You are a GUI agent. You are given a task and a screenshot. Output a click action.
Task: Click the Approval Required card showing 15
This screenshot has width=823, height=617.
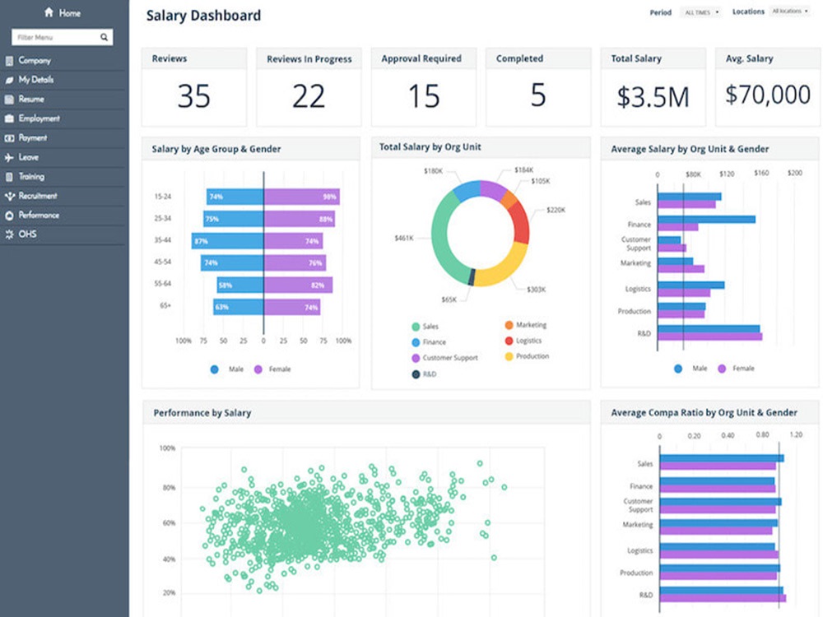(x=424, y=87)
